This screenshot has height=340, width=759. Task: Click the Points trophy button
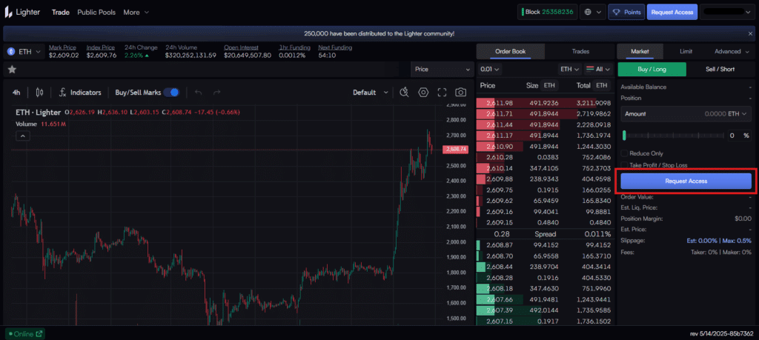[x=626, y=12]
